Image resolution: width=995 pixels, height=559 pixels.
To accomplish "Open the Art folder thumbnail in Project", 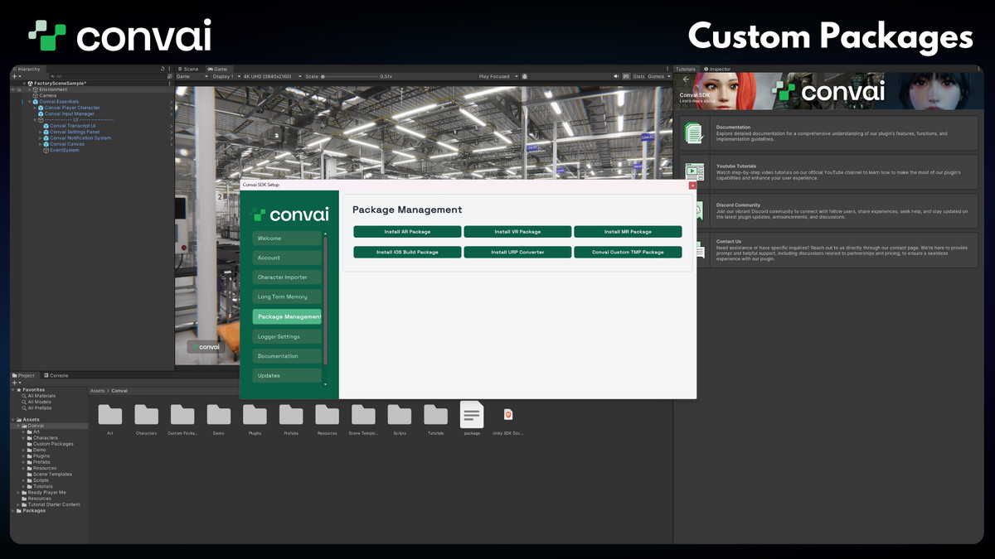I will coord(109,414).
